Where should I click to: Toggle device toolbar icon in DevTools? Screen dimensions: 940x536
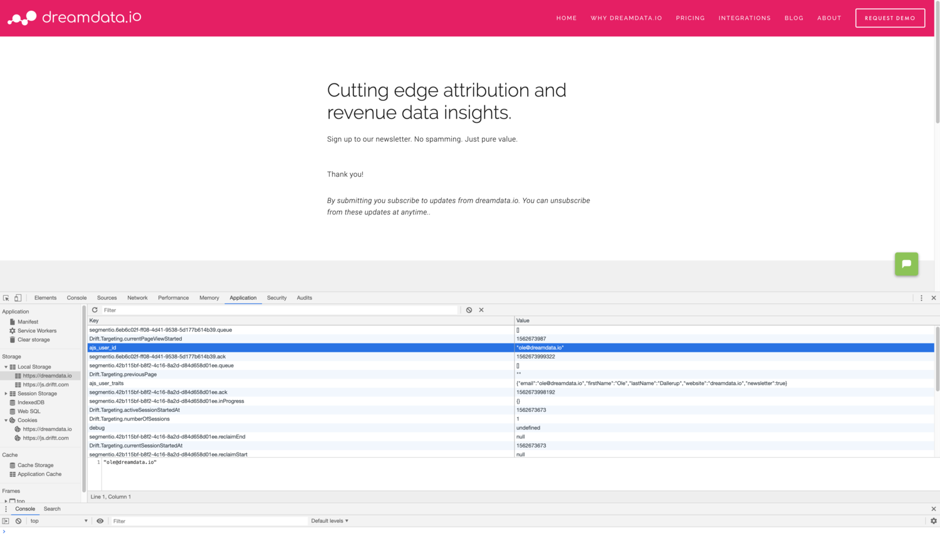pos(18,298)
